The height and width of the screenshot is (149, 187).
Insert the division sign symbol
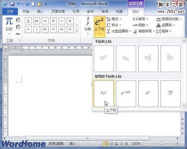pyautogui.click(x=28, y=29)
